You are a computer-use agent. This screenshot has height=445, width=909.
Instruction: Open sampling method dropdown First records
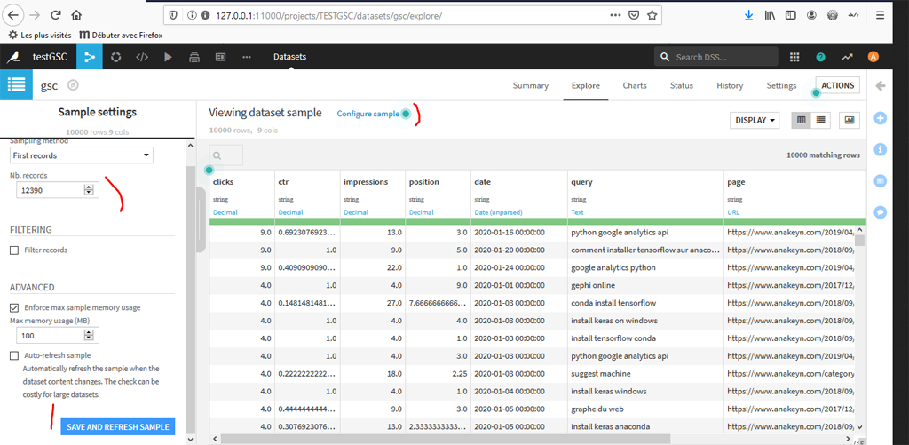[x=82, y=155]
